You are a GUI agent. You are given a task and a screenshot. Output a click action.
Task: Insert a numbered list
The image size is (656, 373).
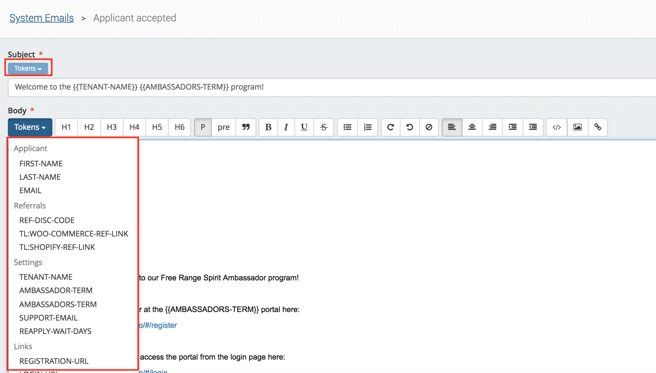point(368,127)
